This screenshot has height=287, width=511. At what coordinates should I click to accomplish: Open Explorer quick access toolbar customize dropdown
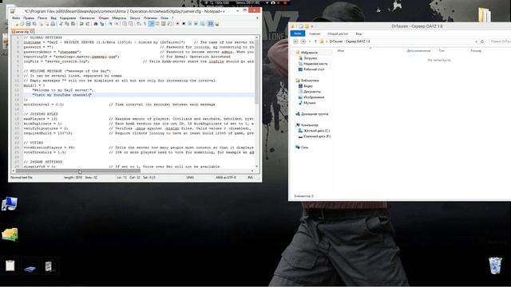[312, 26]
